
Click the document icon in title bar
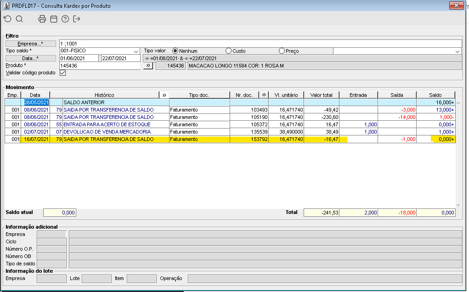click(x=6, y=5)
